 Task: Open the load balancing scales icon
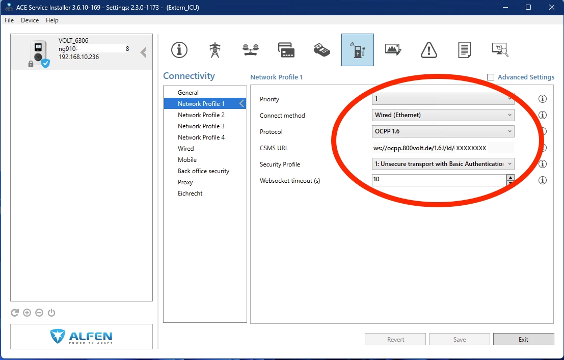[x=250, y=50]
